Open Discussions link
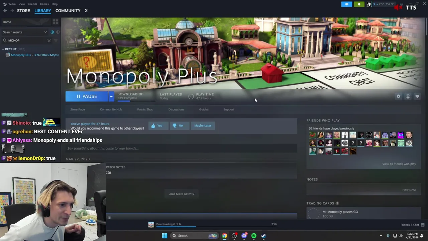This screenshot has height=241, width=428. (x=176, y=109)
